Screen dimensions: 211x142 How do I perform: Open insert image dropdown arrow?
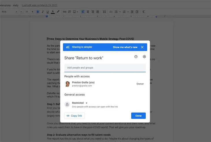[x=77, y=12]
